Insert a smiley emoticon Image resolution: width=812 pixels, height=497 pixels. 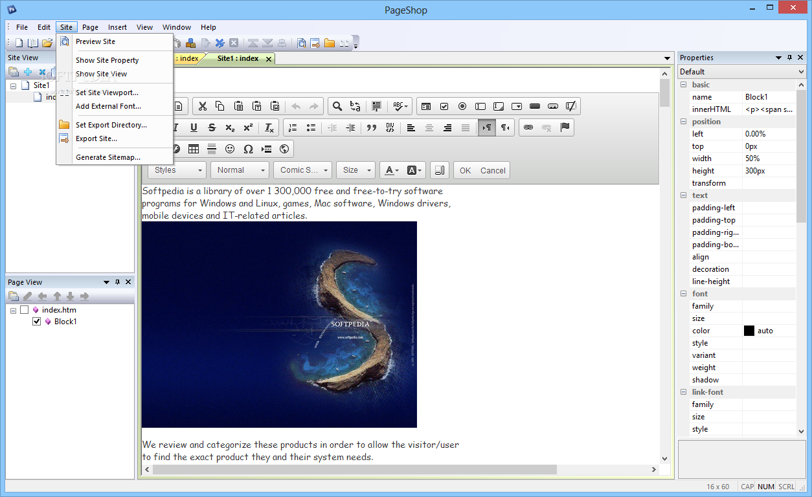pos(230,149)
